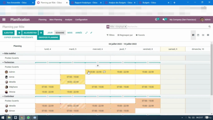
Task: Open Controleur Mireille's Friday 15:00 - 22:59 shift
Action: click(x=148, y=106)
